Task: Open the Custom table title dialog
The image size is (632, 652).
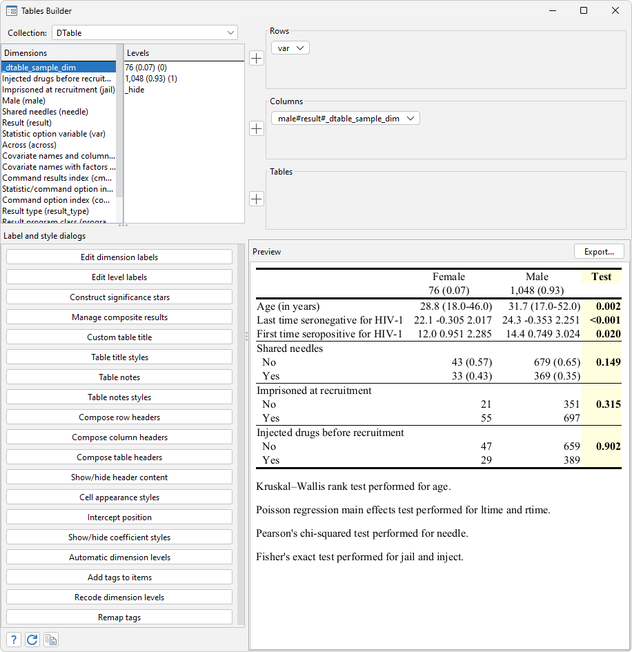Action: (x=119, y=336)
